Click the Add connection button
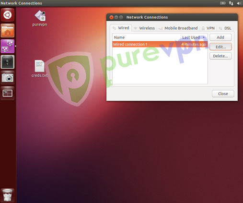Image resolution: width=243 pixels, height=203 pixels. coord(220,37)
